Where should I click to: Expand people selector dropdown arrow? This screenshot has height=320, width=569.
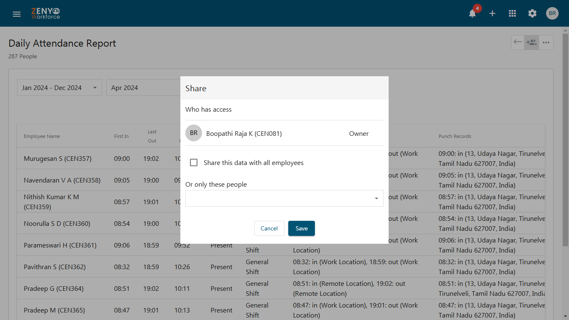tap(377, 198)
